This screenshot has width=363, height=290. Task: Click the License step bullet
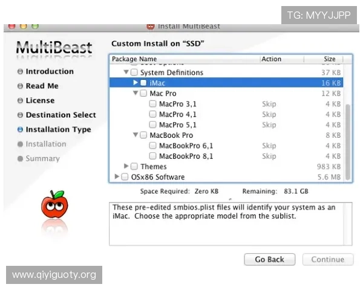[x=20, y=101]
